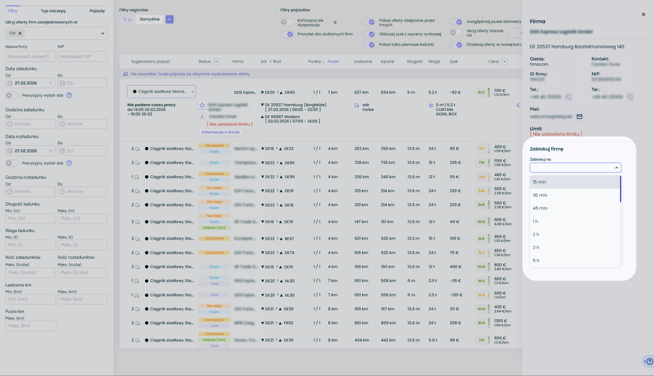The image size is (654, 376).
Task: Toggle Pokaż tylko pierwsze ładunki switch
Action: tap(369, 45)
